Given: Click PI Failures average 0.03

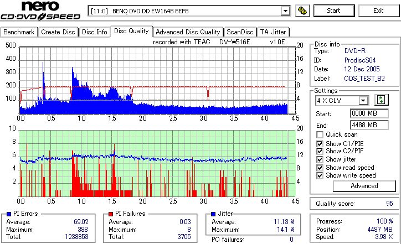Looking at the screenshot, I should pos(185,222).
